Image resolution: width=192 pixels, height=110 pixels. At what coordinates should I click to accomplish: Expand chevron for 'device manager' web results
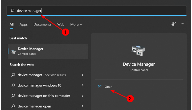click(83, 75)
